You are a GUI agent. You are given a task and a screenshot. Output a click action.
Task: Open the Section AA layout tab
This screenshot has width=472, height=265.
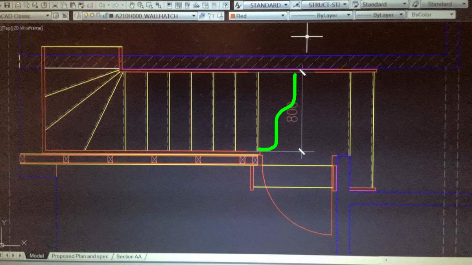(x=128, y=257)
